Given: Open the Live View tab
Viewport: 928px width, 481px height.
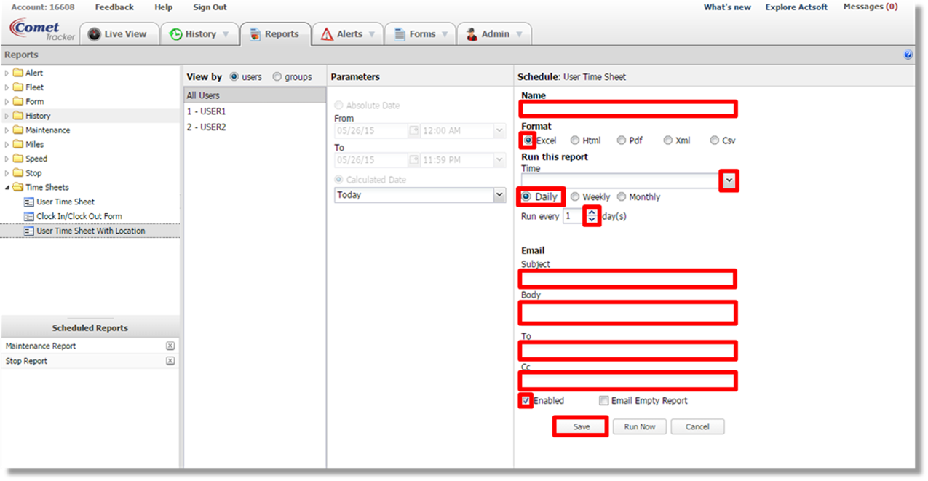Looking at the screenshot, I should point(118,34).
